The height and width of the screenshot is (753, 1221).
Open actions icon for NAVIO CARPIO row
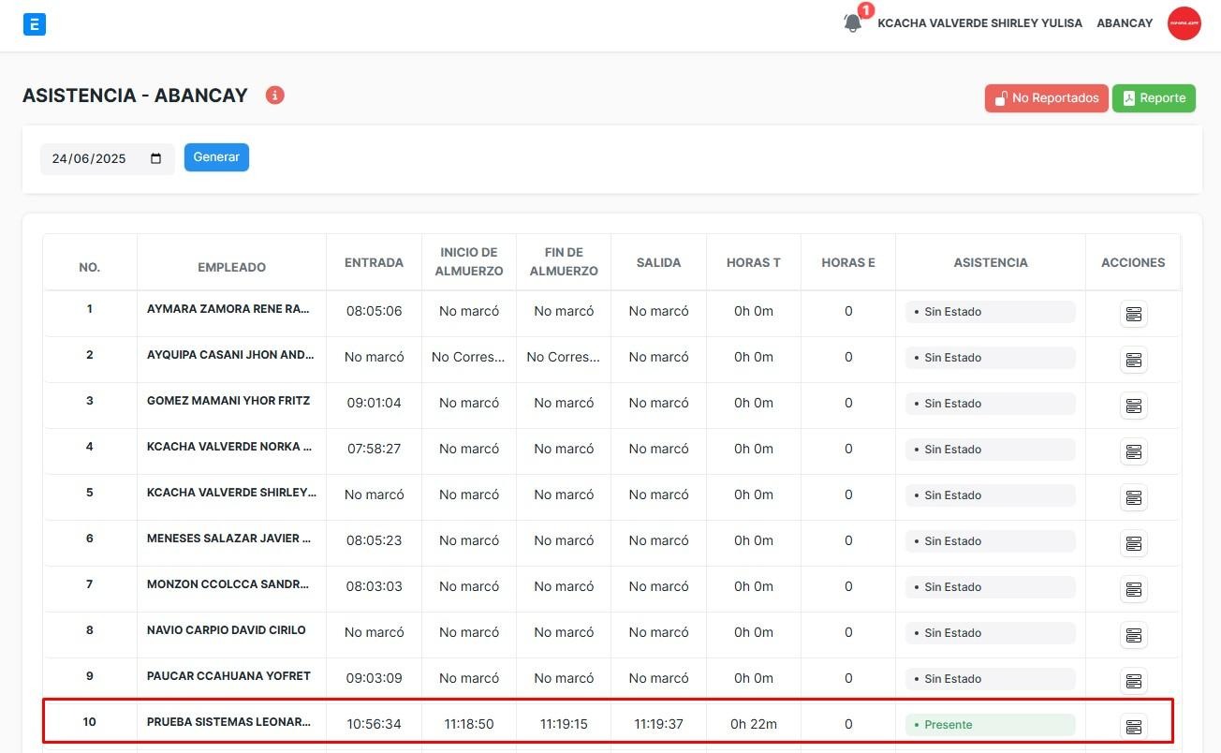tap(1133, 635)
